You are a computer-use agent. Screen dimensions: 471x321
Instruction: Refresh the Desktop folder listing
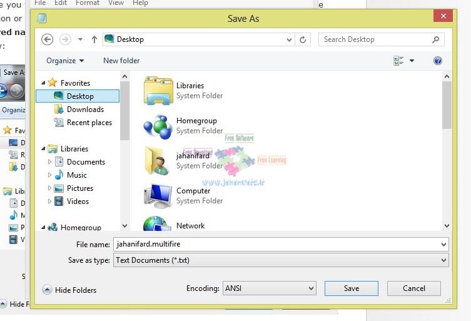click(303, 39)
